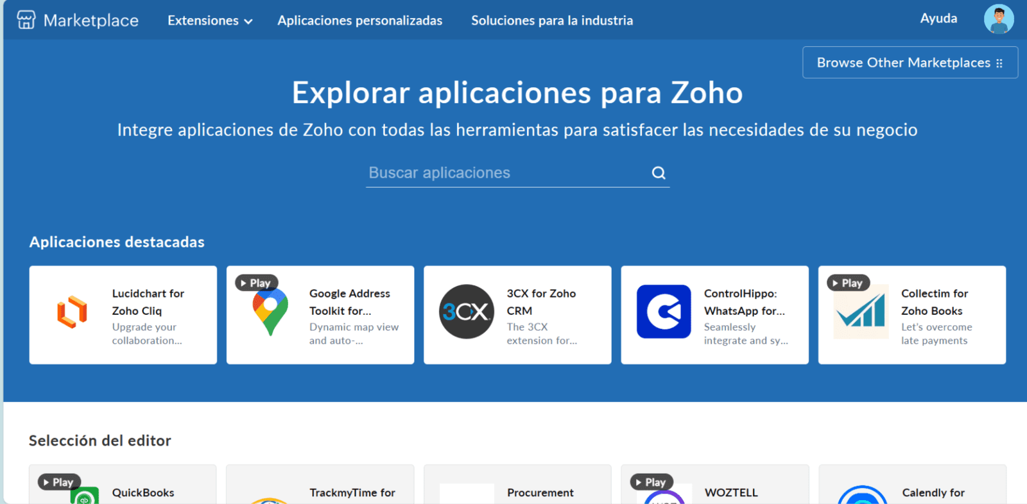This screenshot has width=1027, height=504.
Task: Click the 'Explorar aplicaciones para Zoho' headline
Action: (517, 93)
